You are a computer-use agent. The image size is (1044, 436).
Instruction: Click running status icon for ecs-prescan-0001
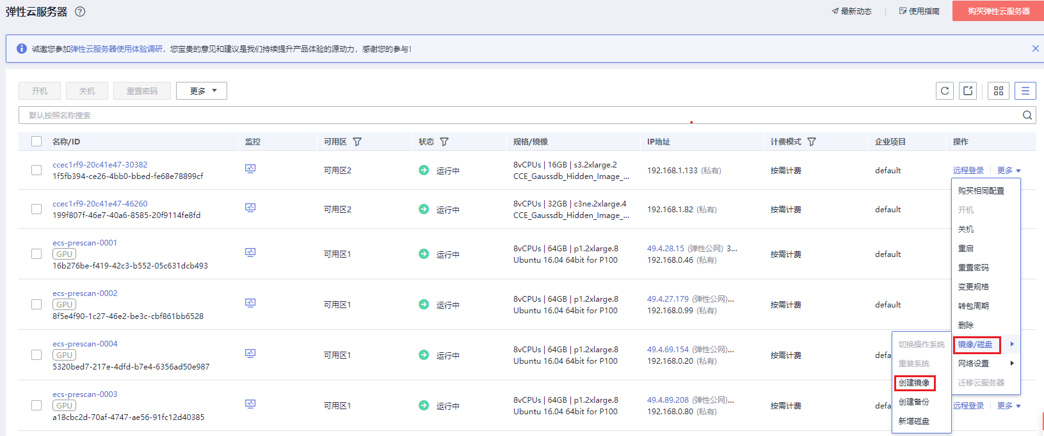(424, 254)
